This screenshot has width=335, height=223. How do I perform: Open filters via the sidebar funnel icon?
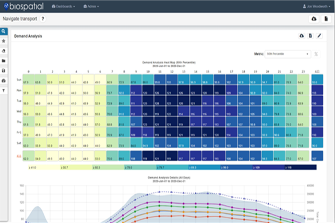(x=4, y=90)
